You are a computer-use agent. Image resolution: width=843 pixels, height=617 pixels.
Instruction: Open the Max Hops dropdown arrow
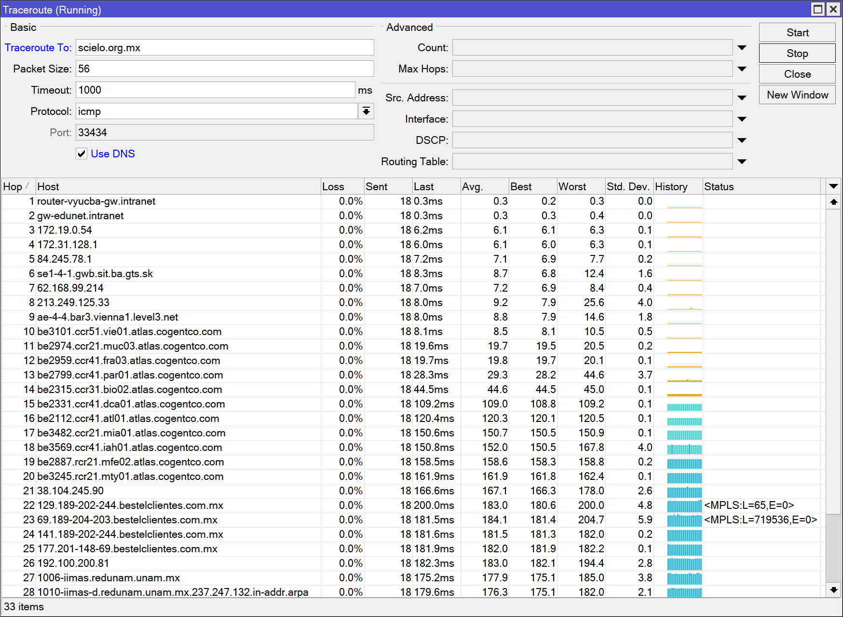[742, 69]
